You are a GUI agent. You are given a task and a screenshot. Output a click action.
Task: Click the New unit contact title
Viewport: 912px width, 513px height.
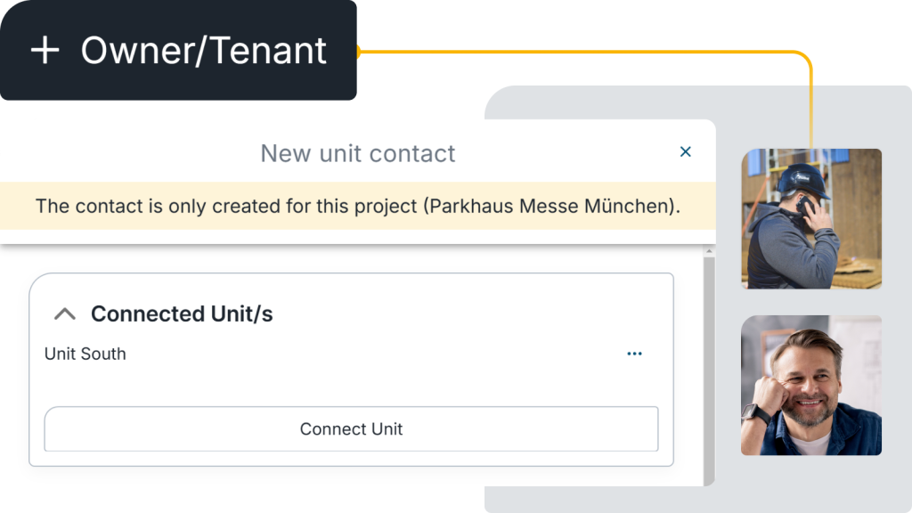pos(357,153)
